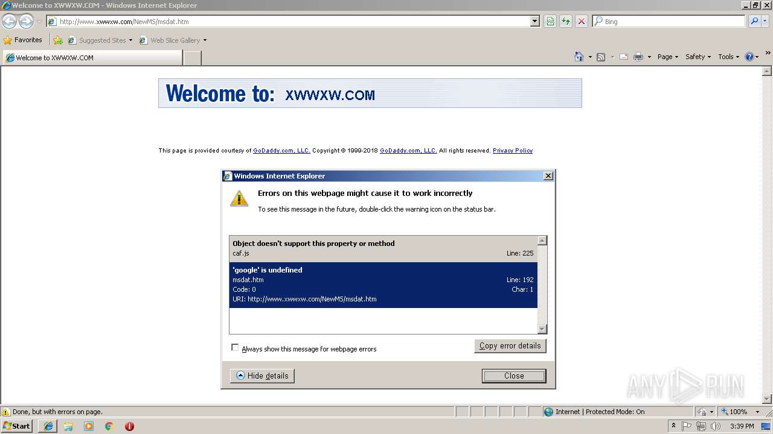Click the Read Mail envelope icon
The width and height of the screenshot is (773, 434).
tap(624, 57)
